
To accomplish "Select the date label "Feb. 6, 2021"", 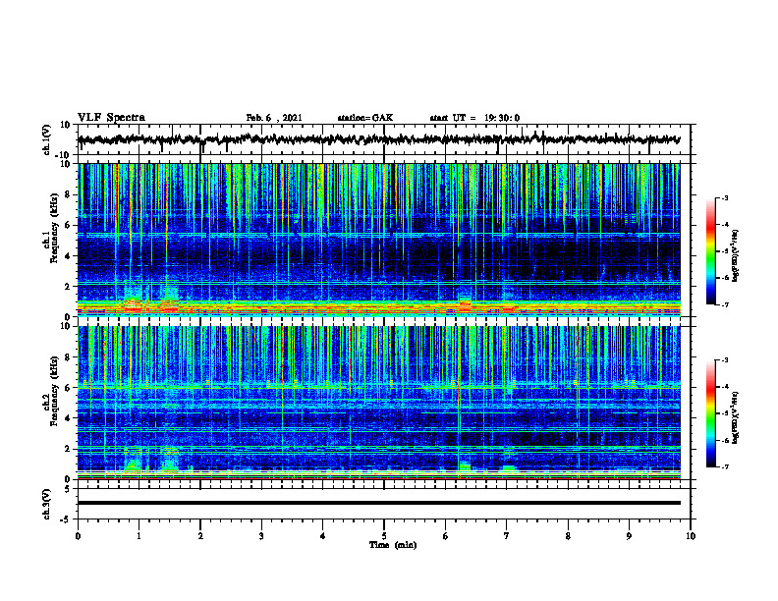I will point(274,118).
